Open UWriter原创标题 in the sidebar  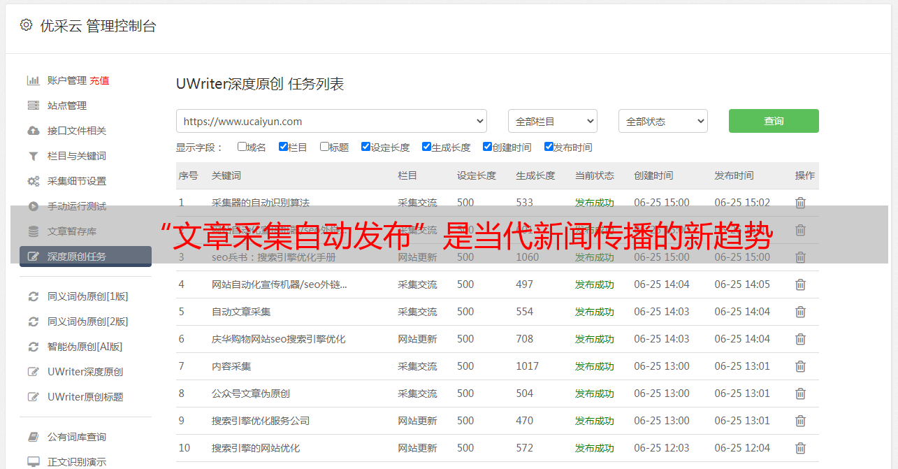click(85, 397)
